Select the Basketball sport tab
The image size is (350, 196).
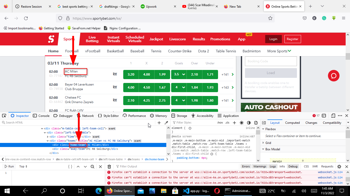tap(115, 51)
